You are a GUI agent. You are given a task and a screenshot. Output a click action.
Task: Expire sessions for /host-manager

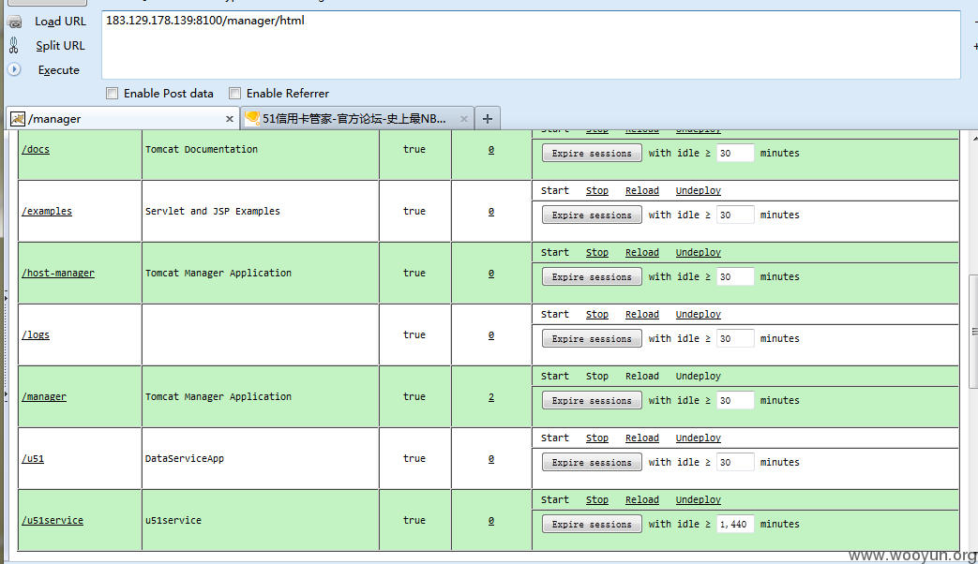point(592,276)
